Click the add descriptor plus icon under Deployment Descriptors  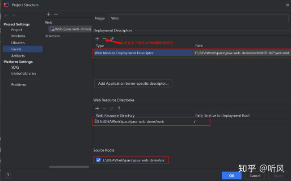coord(97,39)
